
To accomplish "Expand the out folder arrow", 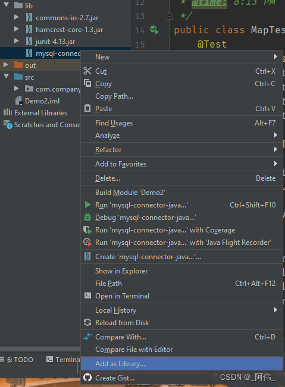I will pyautogui.click(x=6, y=65).
